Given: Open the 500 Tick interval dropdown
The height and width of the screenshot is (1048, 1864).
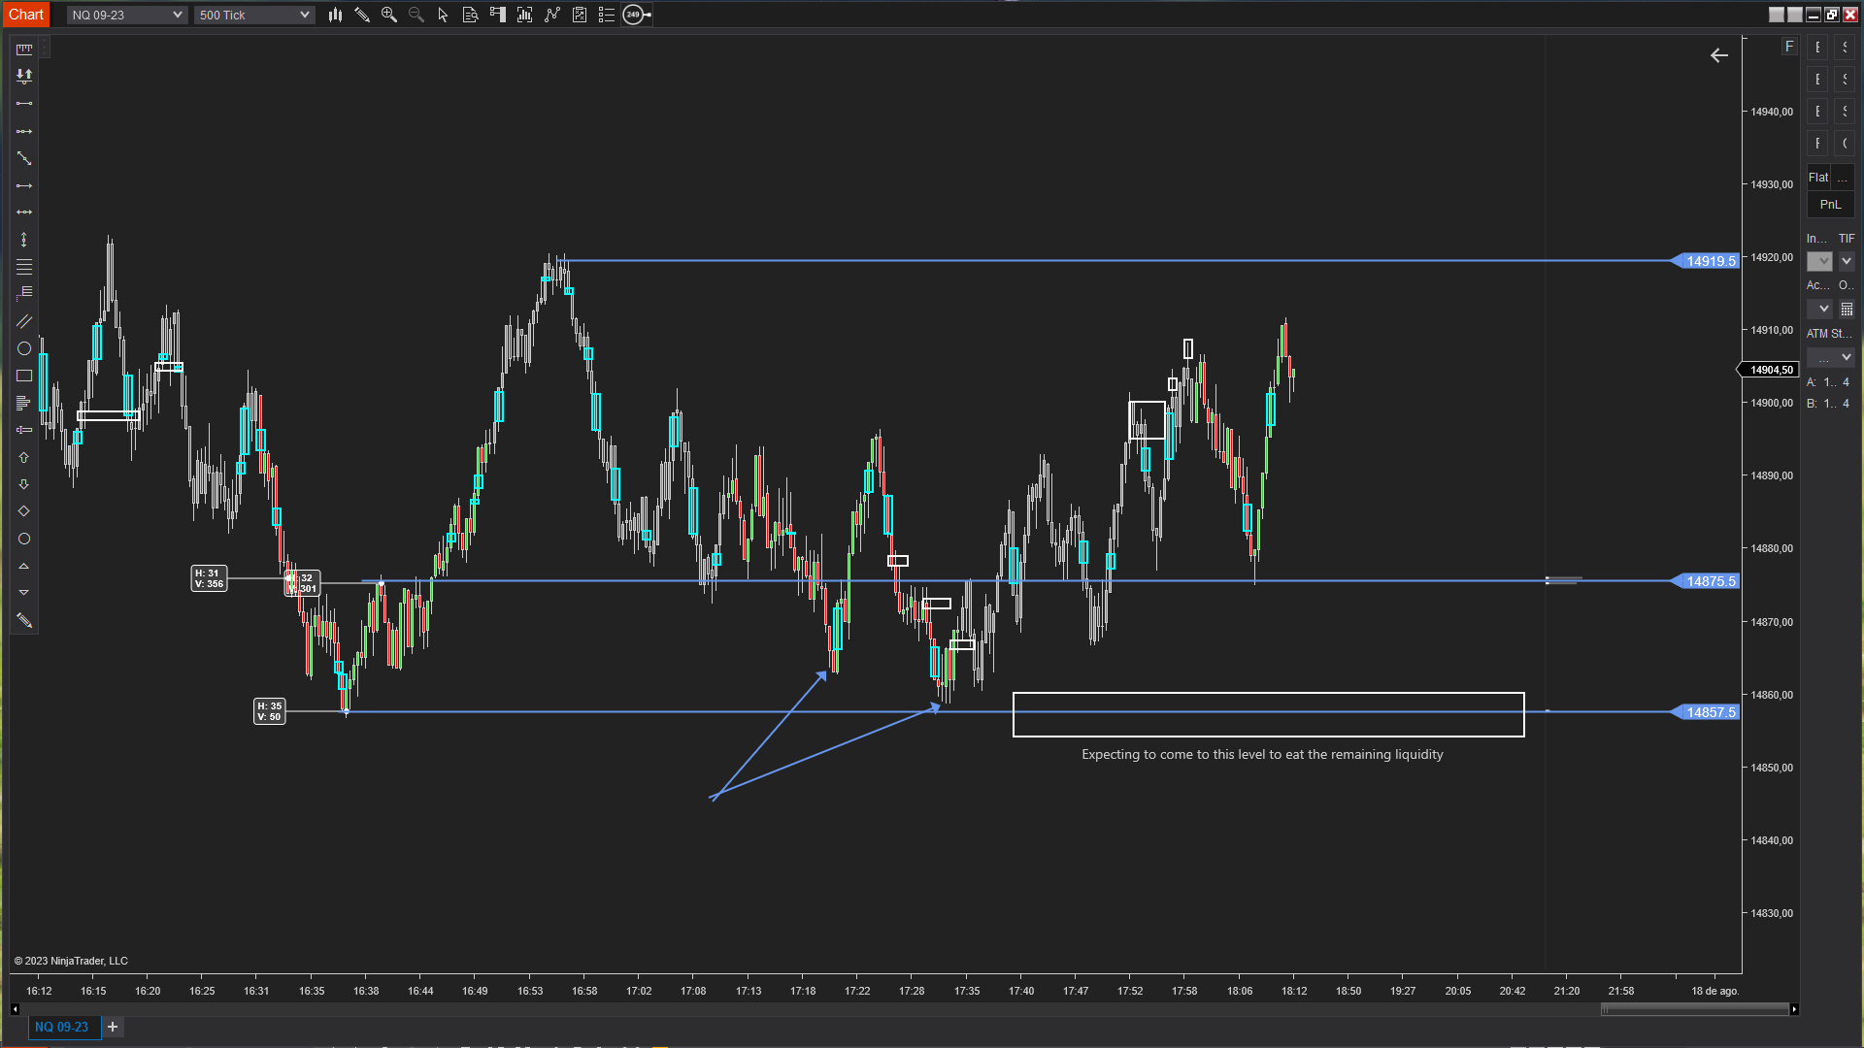Looking at the screenshot, I should click(x=254, y=15).
